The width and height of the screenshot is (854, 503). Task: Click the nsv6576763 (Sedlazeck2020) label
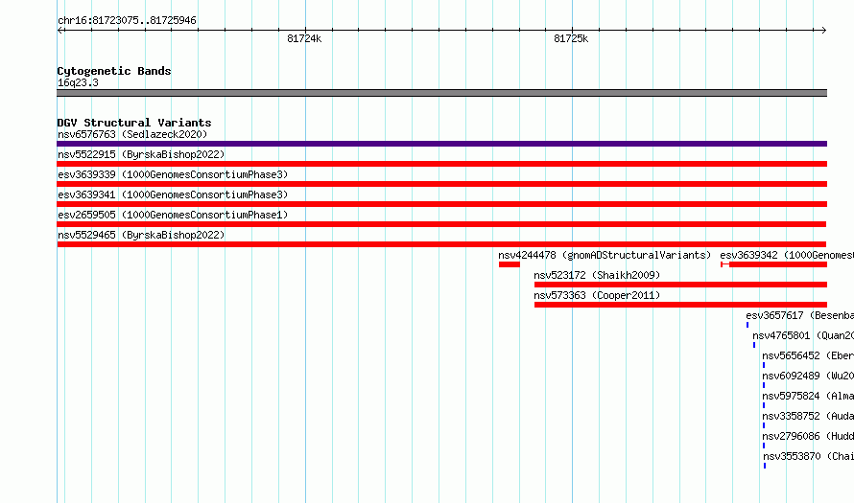(x=132, y=134)
